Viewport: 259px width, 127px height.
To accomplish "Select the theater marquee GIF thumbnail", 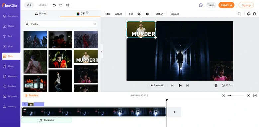I will tap(35, 83).
